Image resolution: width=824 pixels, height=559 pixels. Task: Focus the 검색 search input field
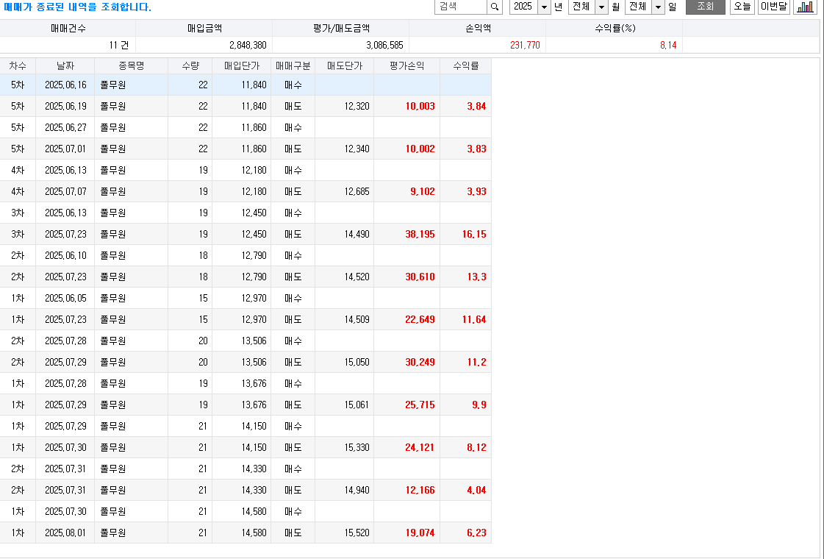(x=461, y=7)
